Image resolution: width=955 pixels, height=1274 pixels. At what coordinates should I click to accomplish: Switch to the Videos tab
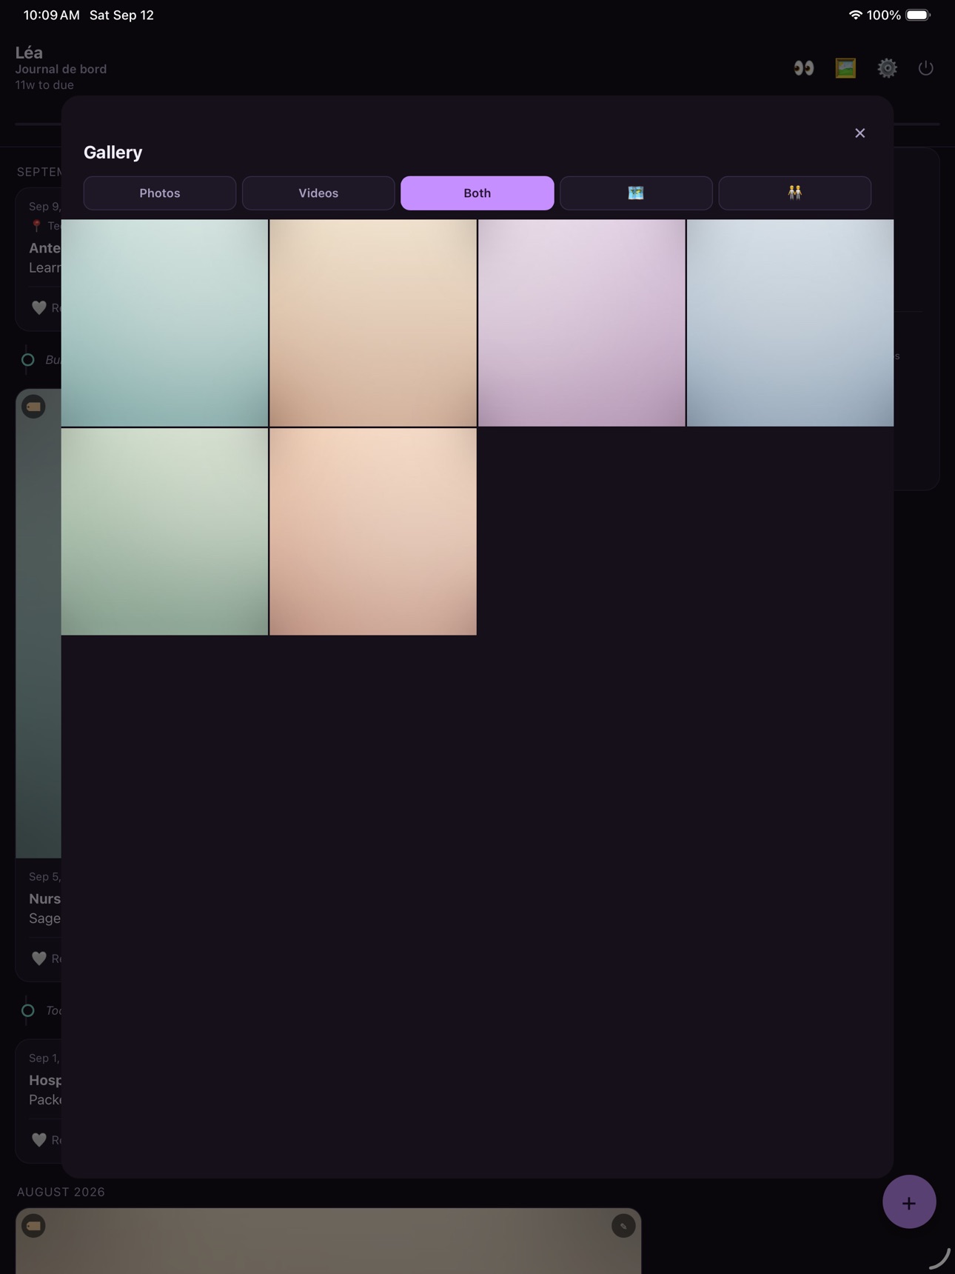tap(318, 193)
